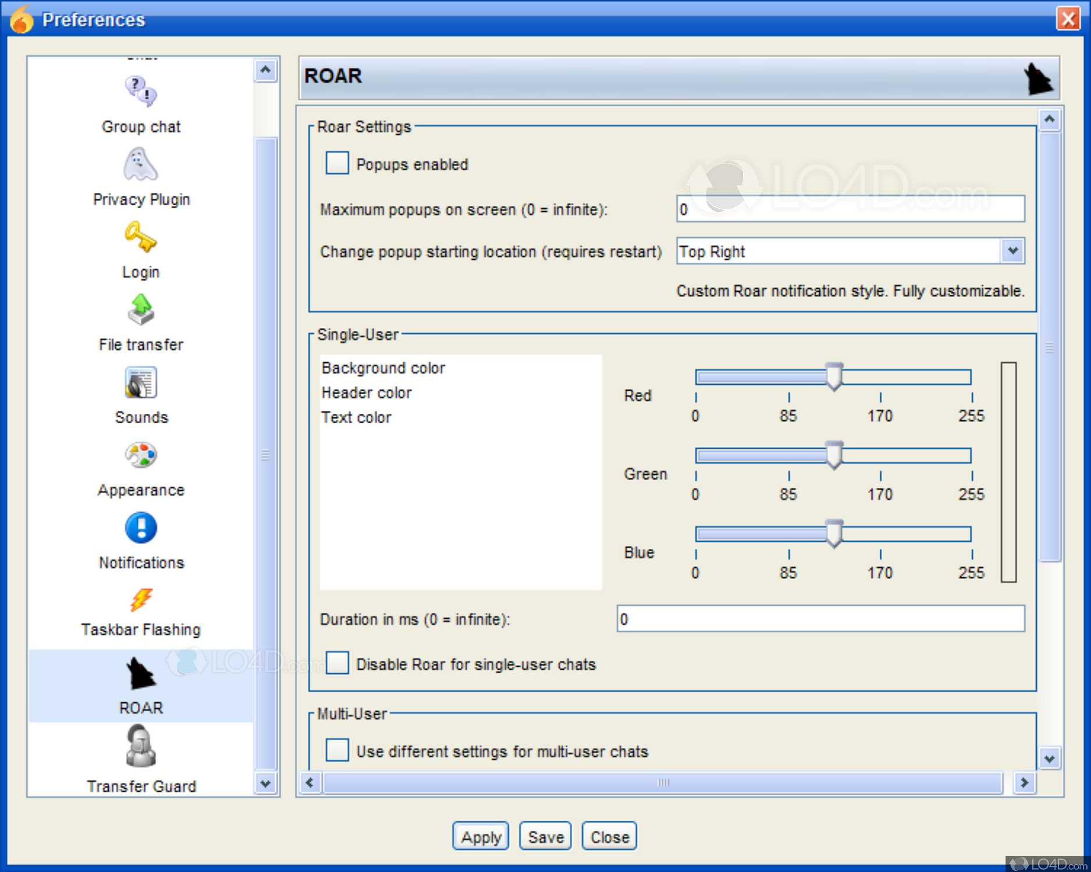Open the popup starting location dropdown
1091x872 pixels.
coord(1013,251)
